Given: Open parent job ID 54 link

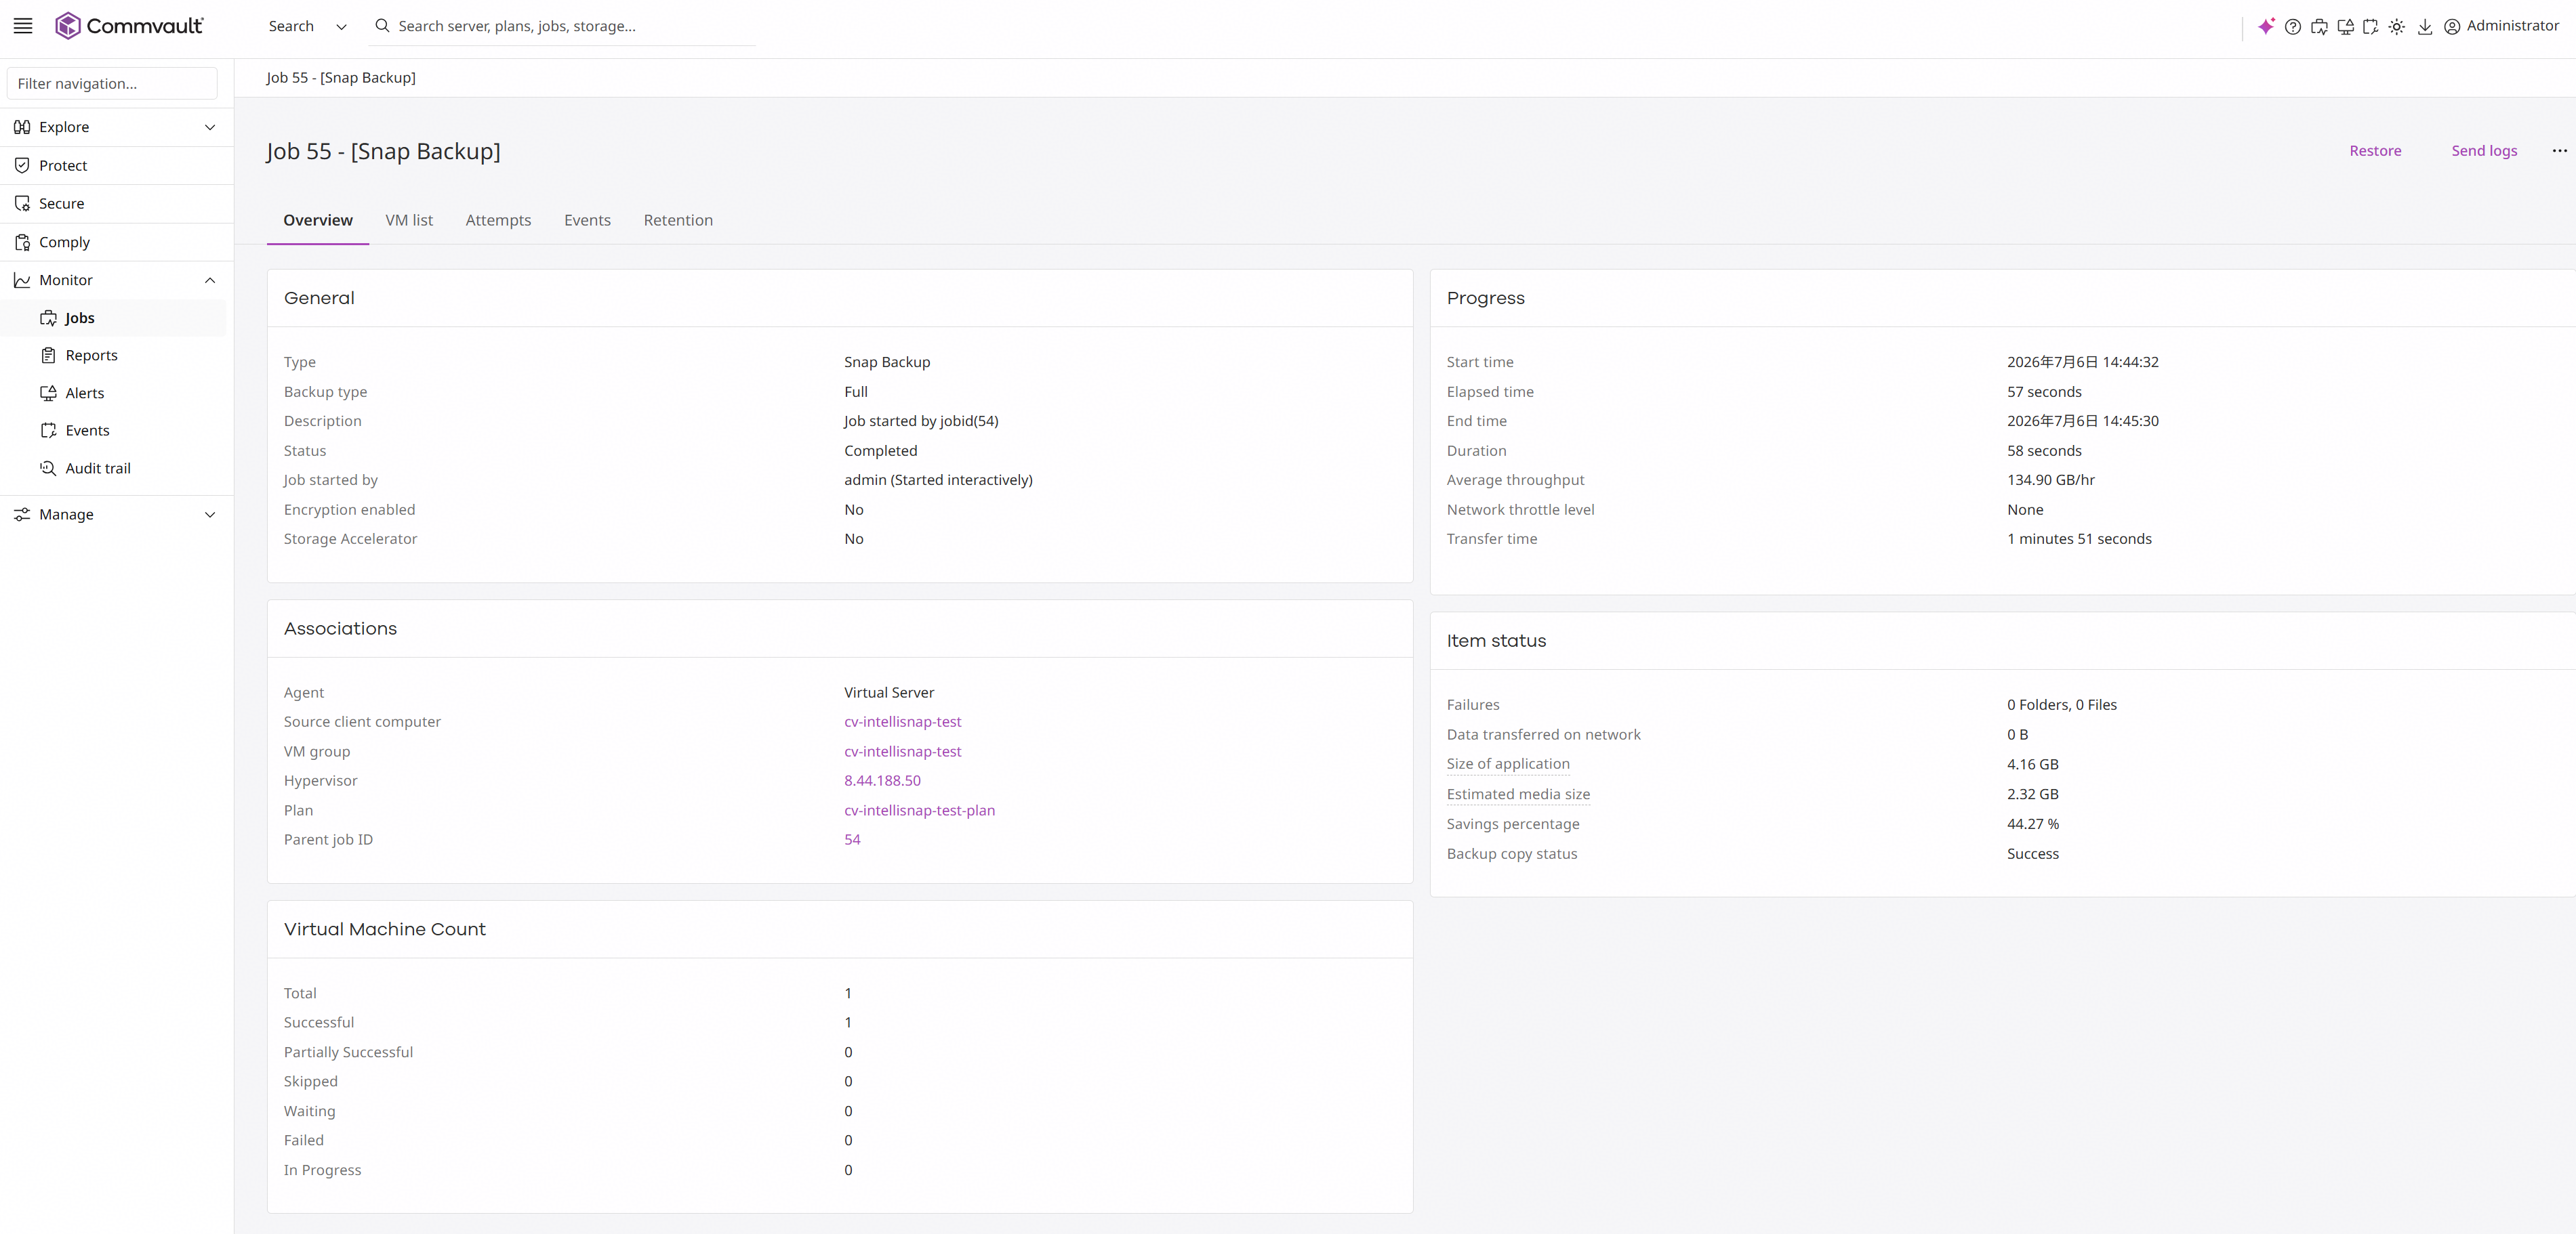Looking at the screenshot, I should tap(852, 839).
